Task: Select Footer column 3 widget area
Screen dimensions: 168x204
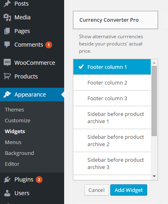Action: pyautogui.click(x=112, y=98)
